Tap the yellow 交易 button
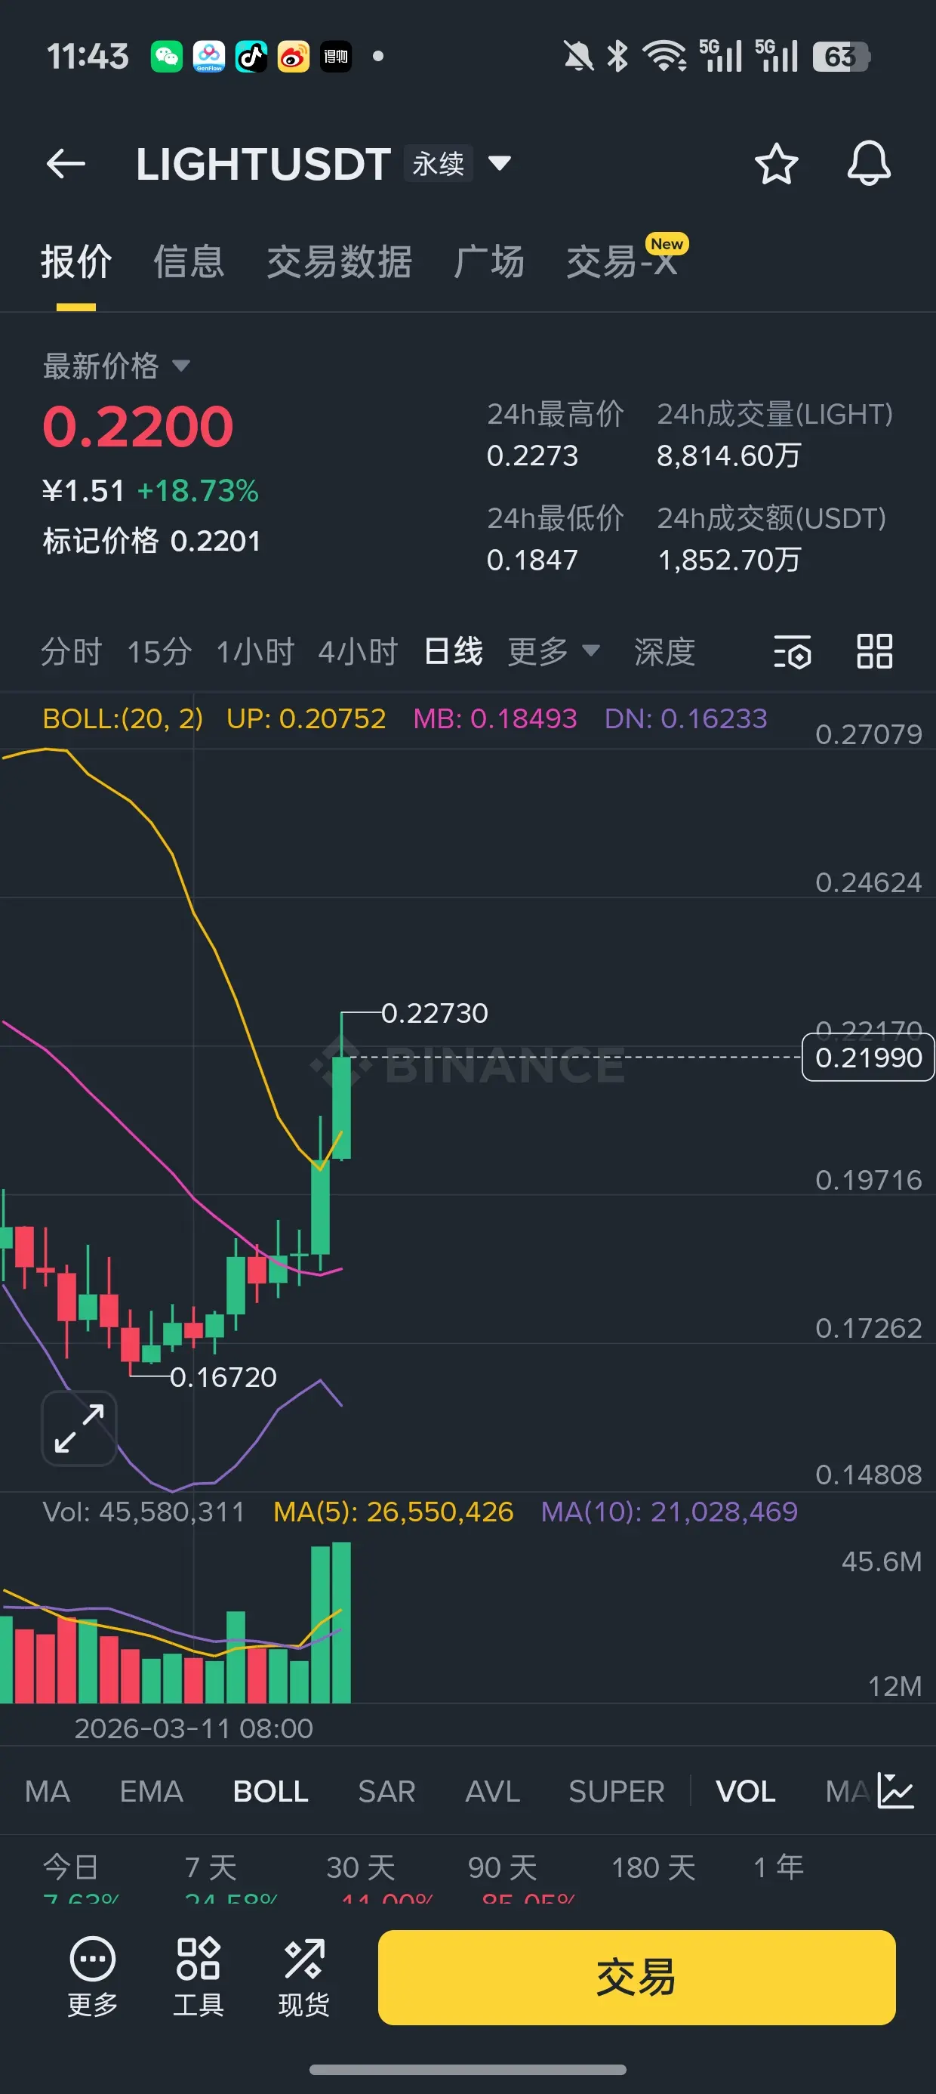Screen dimensions: 936x2094 (636, 1977)
